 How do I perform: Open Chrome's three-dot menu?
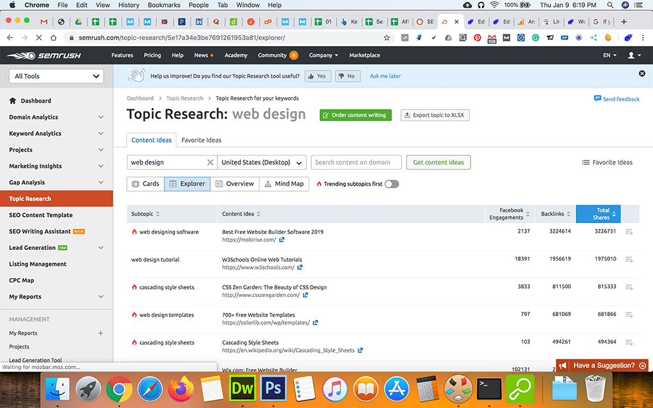click(x=643, y=38)
